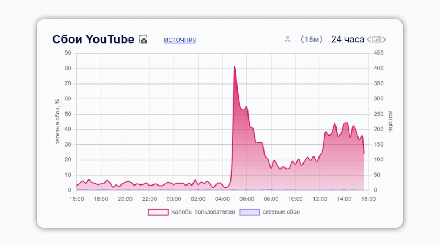The height and width of the screenshot is (247, 440).
Task: Go to previous period with left chevron
Action: click(369, 40)
